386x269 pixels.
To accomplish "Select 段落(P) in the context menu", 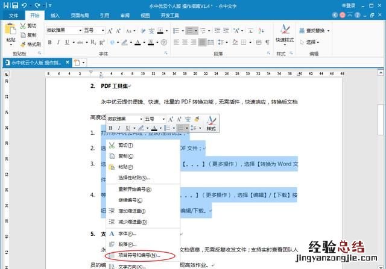I will point(144,244).
